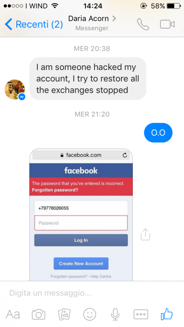Open the shared facebook login screenshot

(81, 215)
